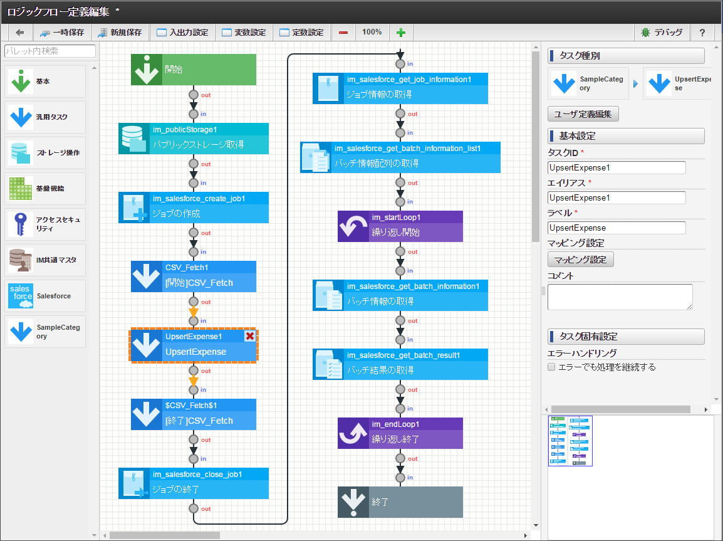This screenshot has height=541, width=723.
Task: Open 変数設定 variable settings
Action: [244, 33]
